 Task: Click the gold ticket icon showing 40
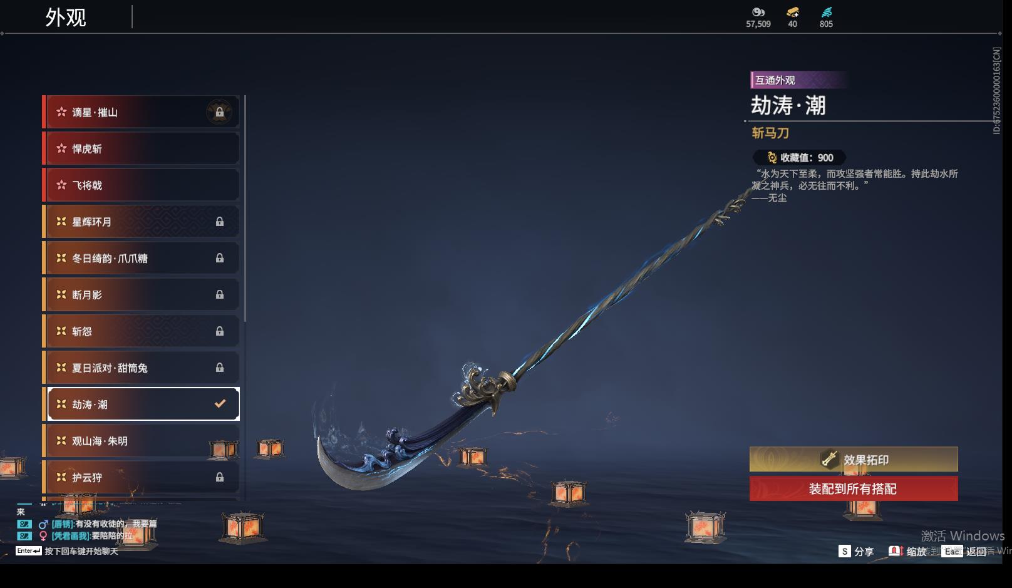793,12
